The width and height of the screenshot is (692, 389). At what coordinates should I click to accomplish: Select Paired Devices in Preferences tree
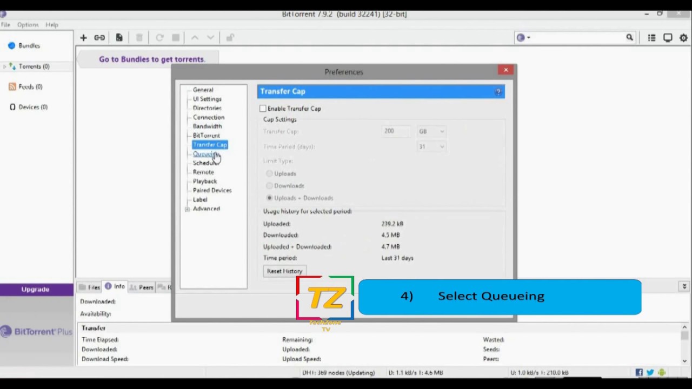(x=212, y=191)
